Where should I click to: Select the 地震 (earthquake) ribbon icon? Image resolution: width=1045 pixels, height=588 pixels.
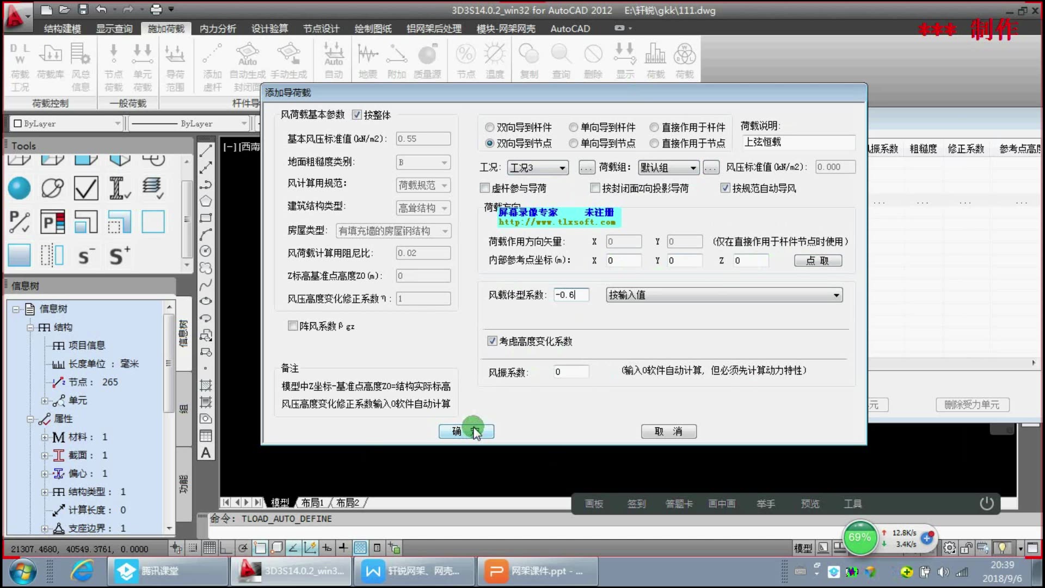click(367, 60)
